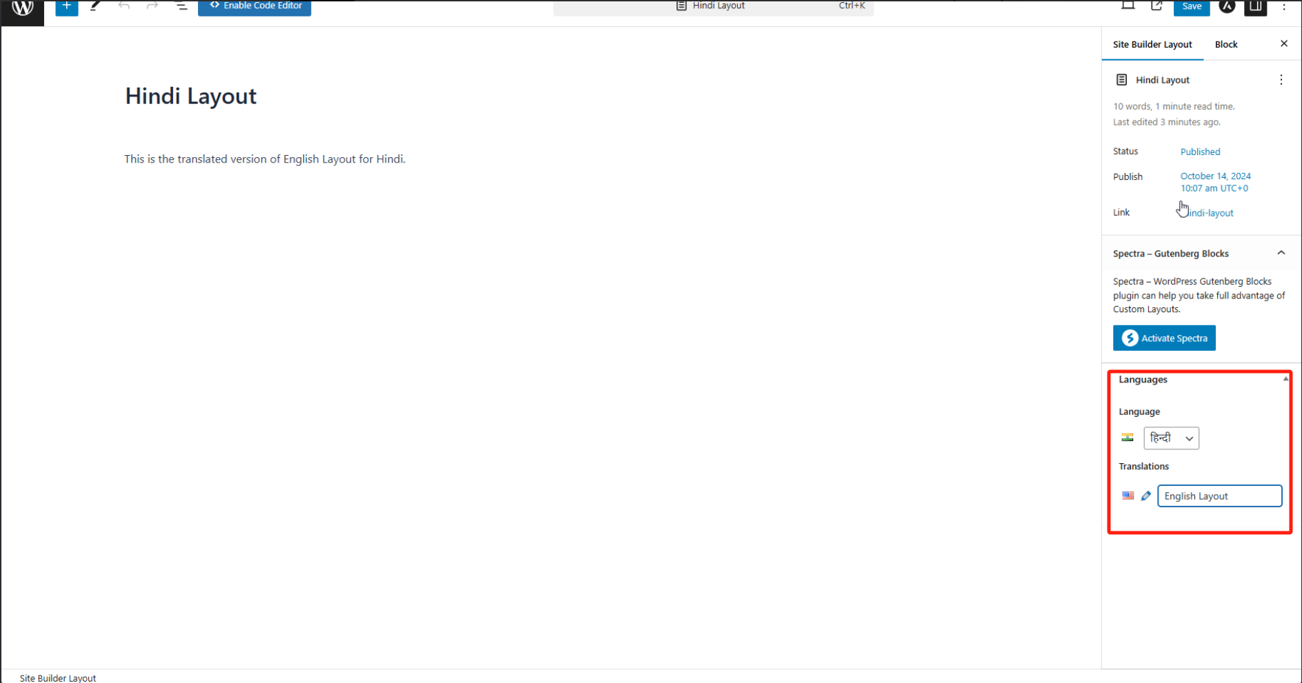Viewport: 1302px width, 683px height.
Task: Click the Redo icon
Action: [152, 6]
